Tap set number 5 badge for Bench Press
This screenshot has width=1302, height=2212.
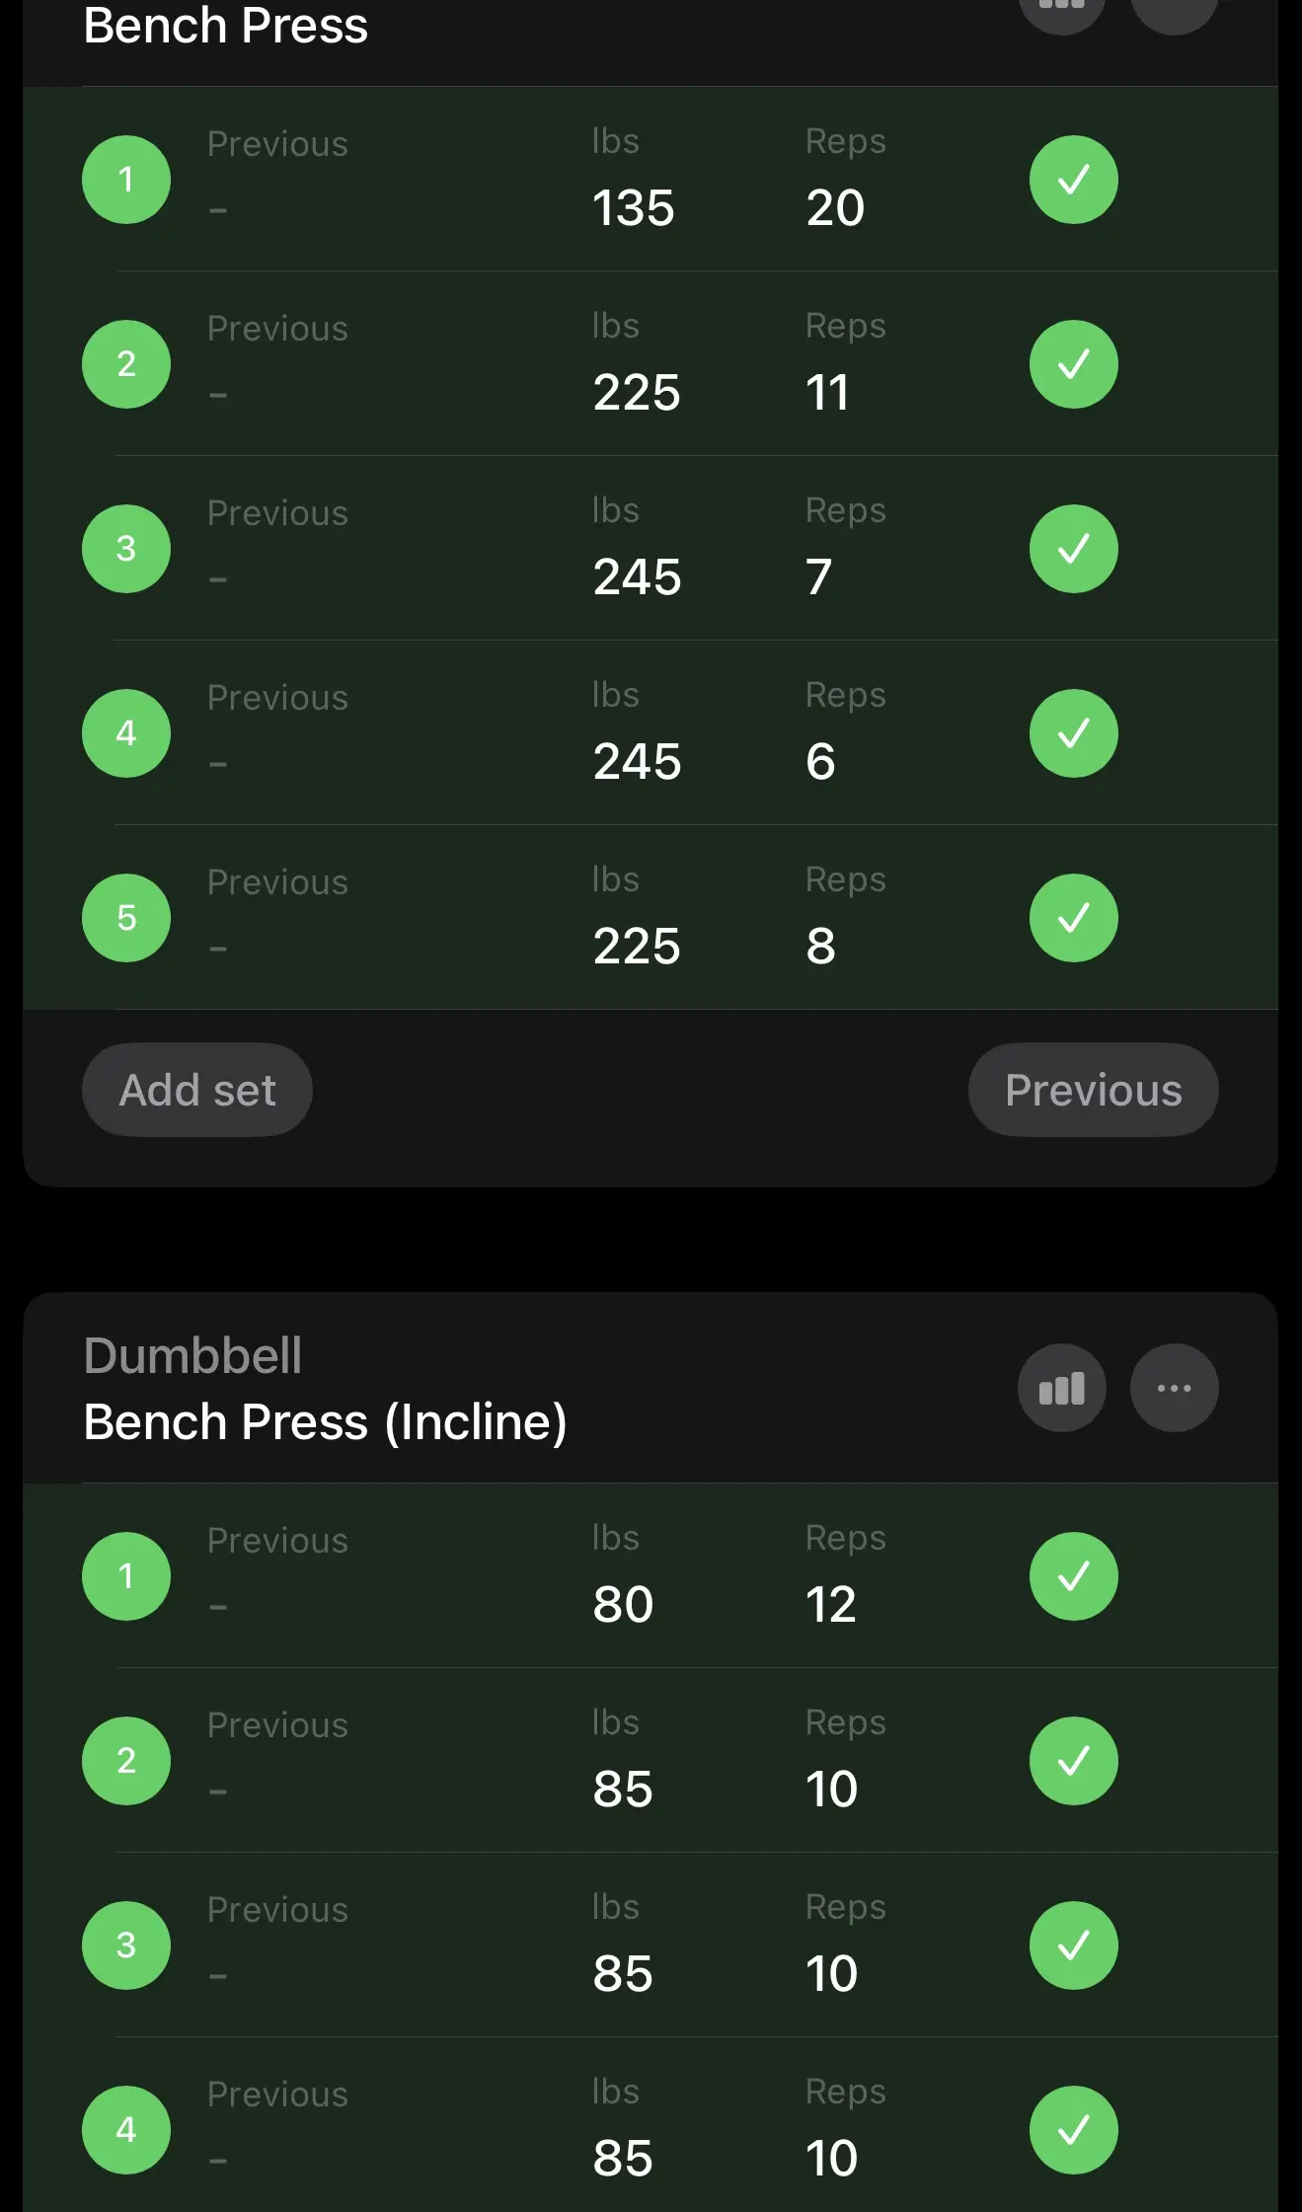point(126,918)
